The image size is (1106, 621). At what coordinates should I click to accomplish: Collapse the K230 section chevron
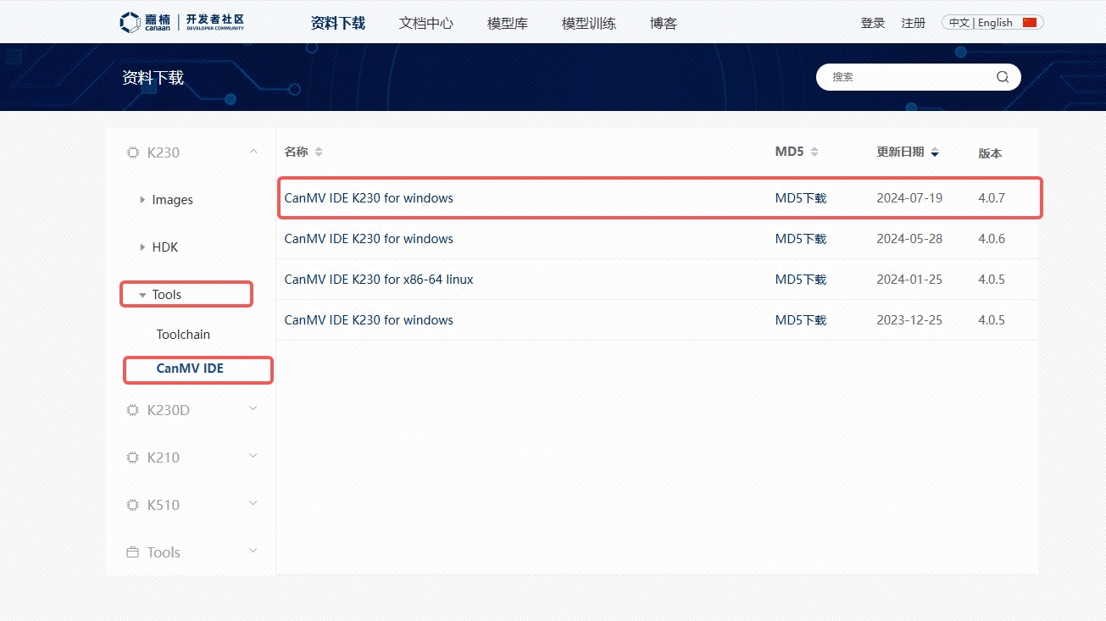pos(253,152)
